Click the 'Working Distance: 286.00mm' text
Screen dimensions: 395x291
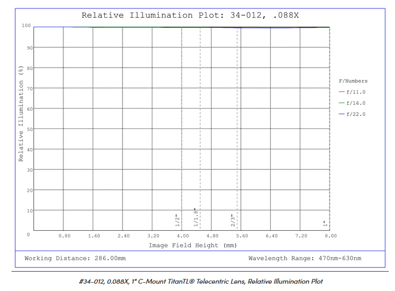pos(75,258)
